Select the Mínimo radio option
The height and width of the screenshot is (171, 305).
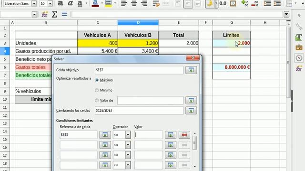97,90
